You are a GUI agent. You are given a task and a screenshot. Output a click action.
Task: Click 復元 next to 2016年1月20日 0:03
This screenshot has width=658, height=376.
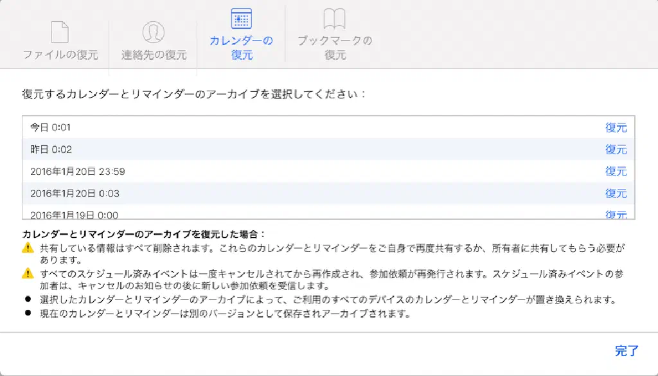click(x=616, y=193)
